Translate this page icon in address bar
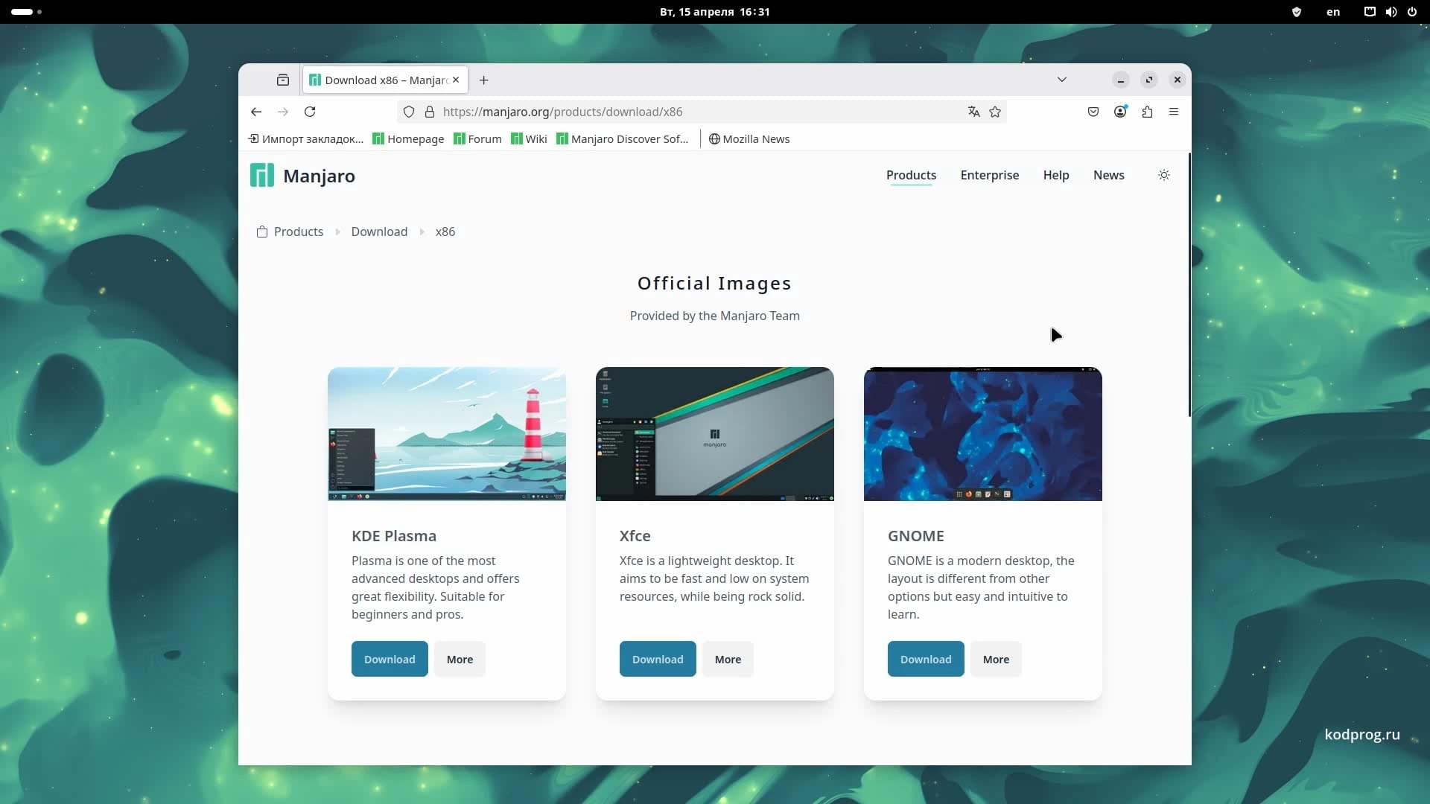 coord(973,112)
